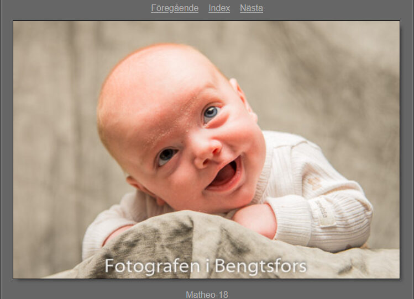Click the baby's fist under the chin
The width and height of the screenshot is (414, 299).
tap(256, 219)
